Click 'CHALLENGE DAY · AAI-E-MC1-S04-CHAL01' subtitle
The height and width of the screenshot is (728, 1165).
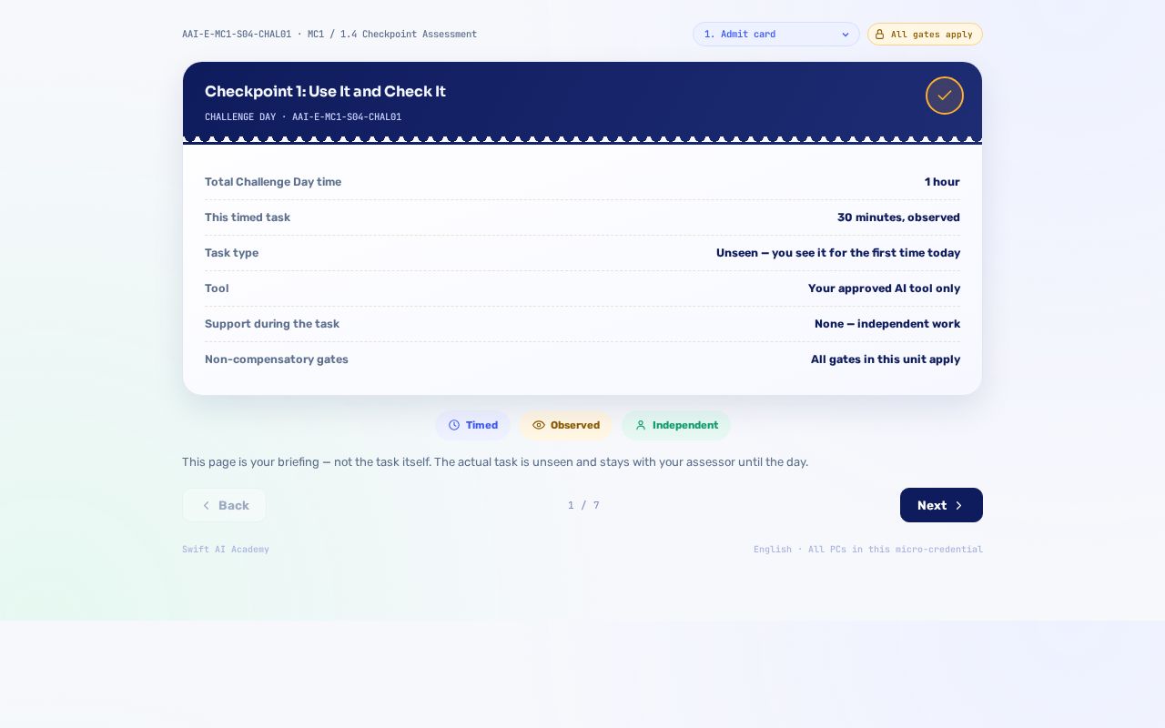click(x=303, y=116)
